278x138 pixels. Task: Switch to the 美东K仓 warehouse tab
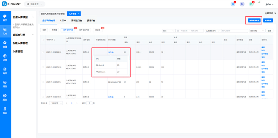(x=91, y=21)
